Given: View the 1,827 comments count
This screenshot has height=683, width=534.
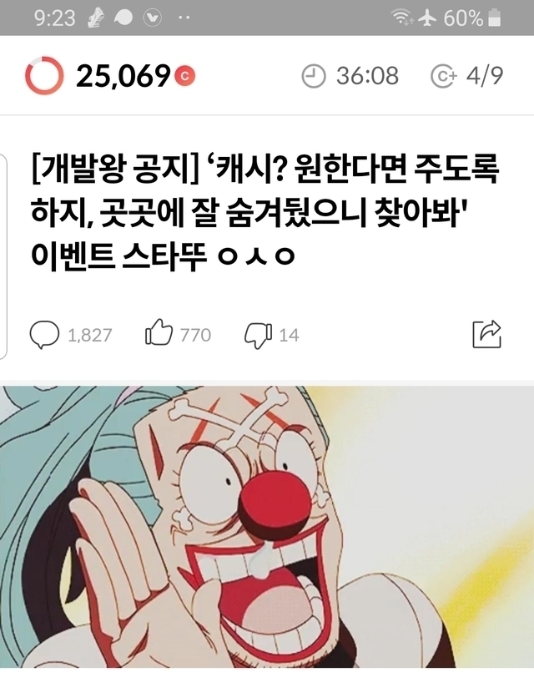Looking at the screenshot, I should (x=90, y=335).
